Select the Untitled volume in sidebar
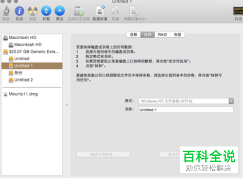The image size is (243, 178). (x=32, y=59)
